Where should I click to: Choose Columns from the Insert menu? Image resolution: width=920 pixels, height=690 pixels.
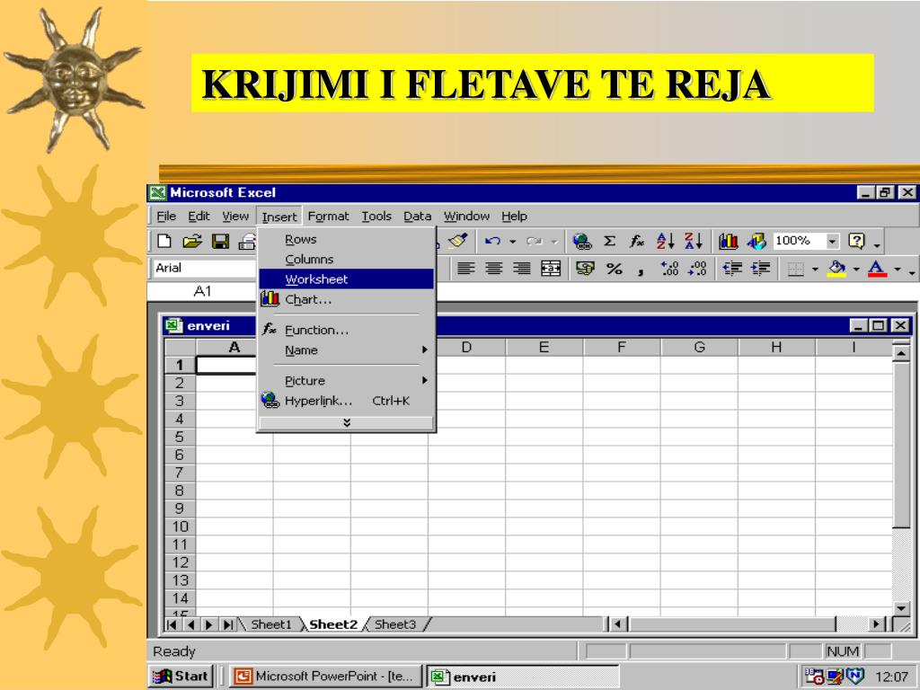346,260
